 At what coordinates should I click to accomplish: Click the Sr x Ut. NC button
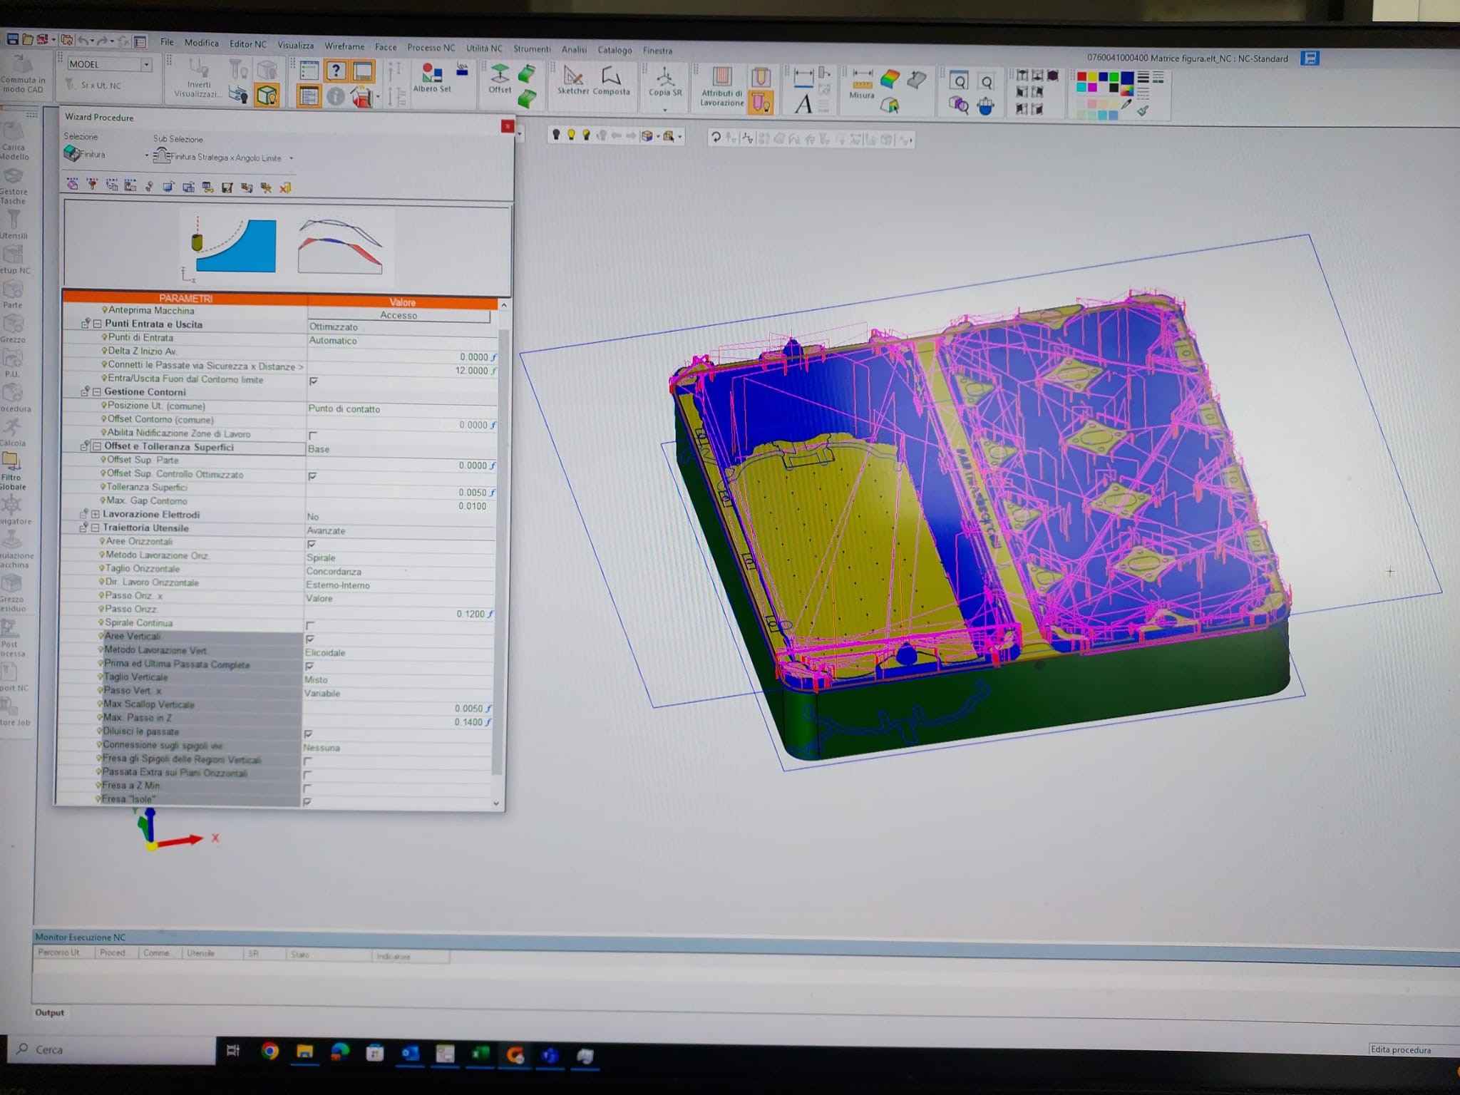94,86
